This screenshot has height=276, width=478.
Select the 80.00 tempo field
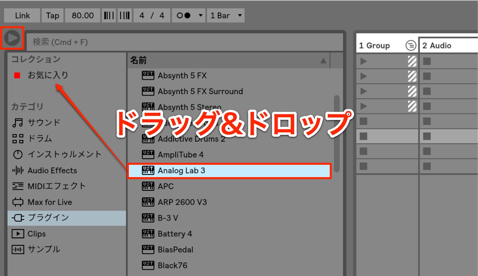point(82,16)
